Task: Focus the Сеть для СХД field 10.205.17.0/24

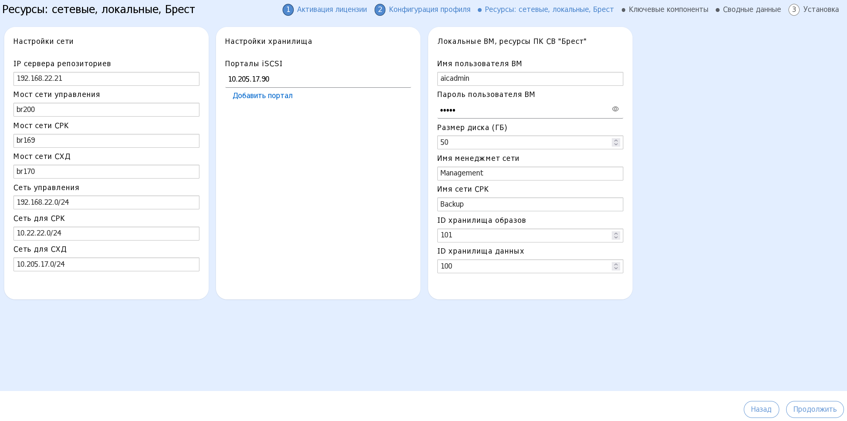Action: (106, 264)
